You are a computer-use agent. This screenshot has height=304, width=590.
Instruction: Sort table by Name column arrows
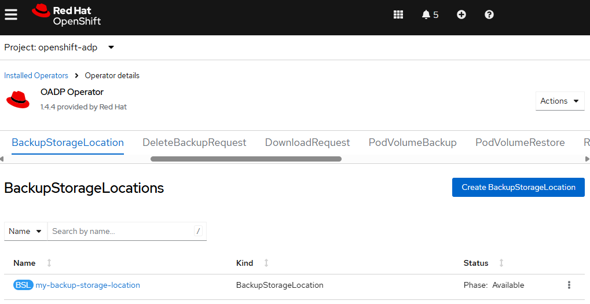pyautogui.click(x=49, y=263)
